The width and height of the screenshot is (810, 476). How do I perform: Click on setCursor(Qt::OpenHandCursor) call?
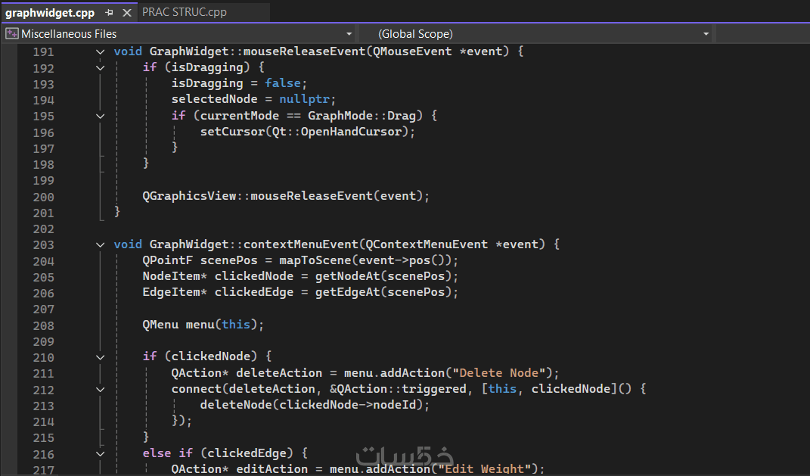coord(307,132)
